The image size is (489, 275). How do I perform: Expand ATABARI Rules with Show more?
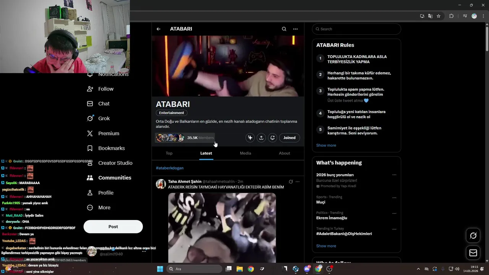[x=326, y=146]
